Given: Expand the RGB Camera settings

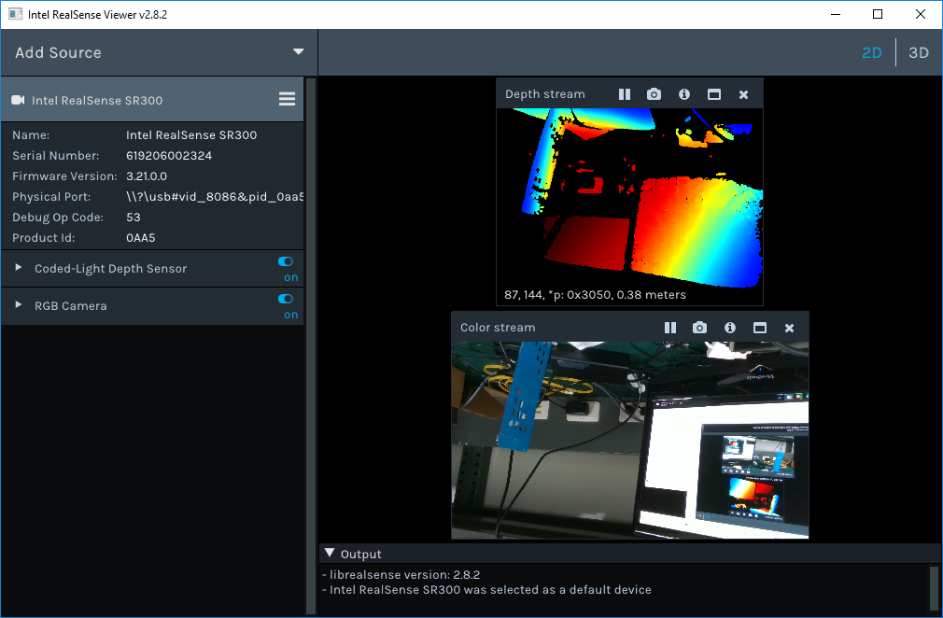Looking at the screenshot, I should [x=17, y=305].
